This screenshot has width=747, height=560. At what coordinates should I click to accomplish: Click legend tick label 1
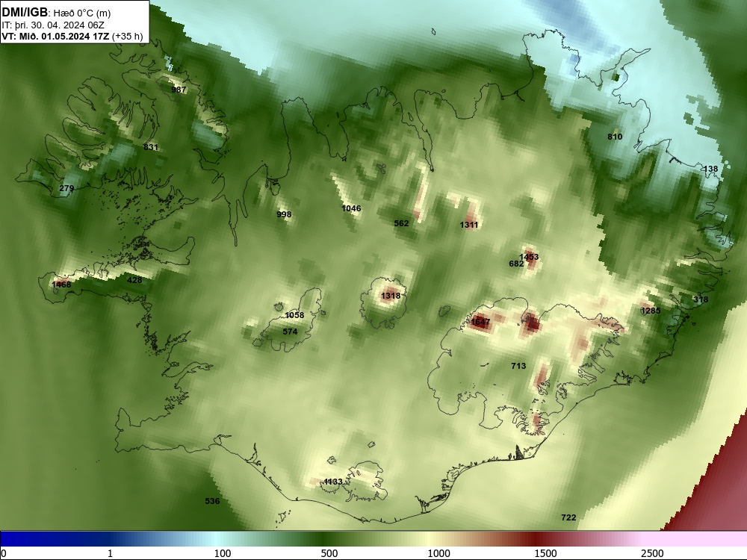110,553
